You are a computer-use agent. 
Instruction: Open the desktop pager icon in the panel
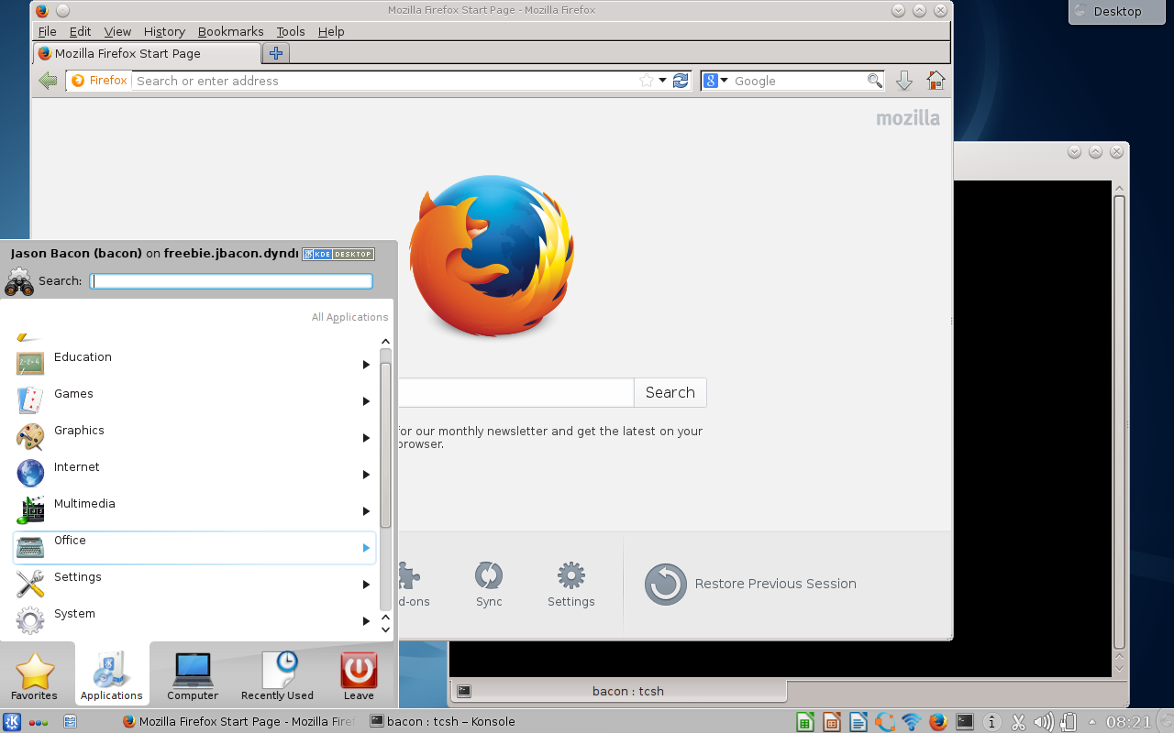tap(70, 722)
